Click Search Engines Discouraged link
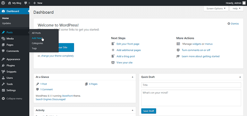The width and height of the screenshot is (247, 116). [51, 99]
